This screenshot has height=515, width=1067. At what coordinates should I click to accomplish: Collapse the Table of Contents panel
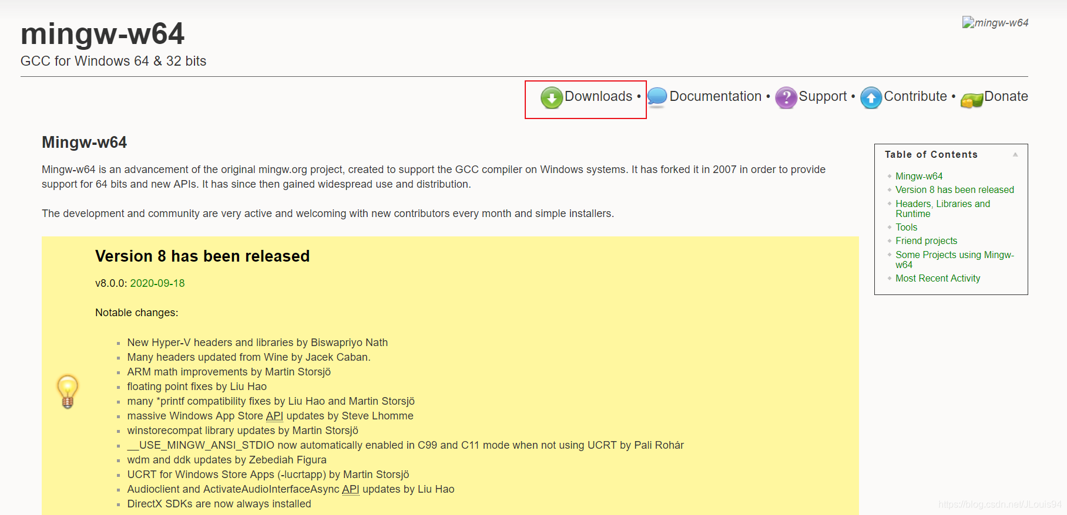click(x=1015, y=154)
